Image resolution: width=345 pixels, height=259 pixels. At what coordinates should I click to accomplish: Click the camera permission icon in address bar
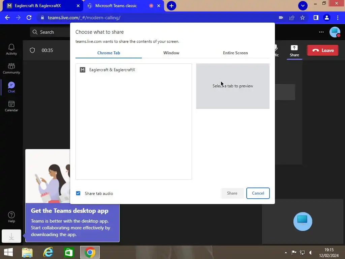(x=281, y=18)
